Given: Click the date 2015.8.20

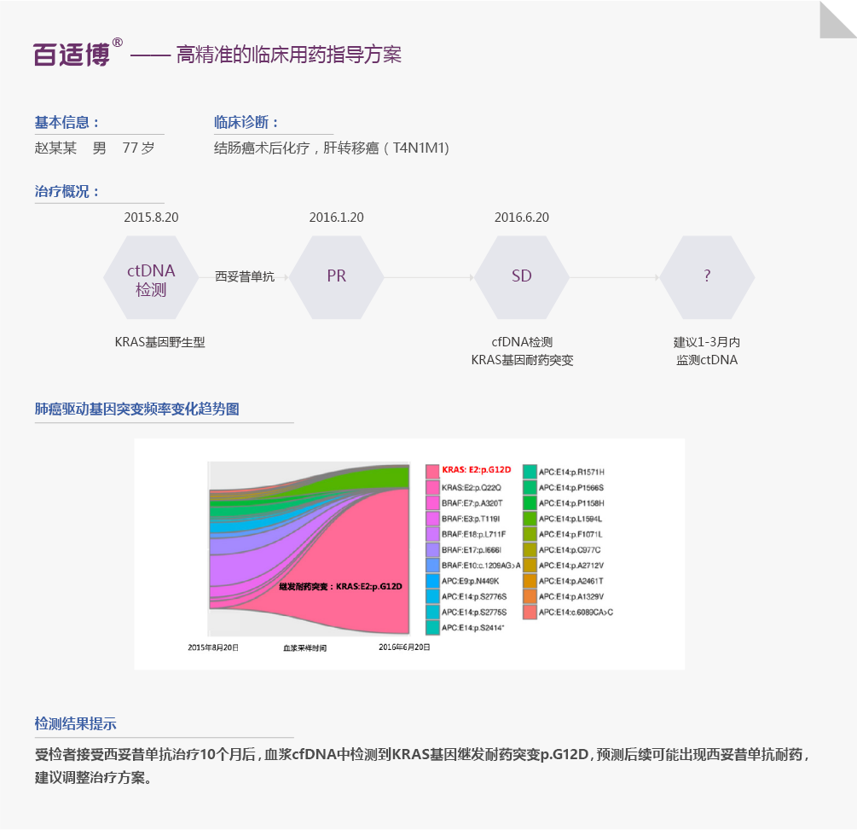Looking at the screenshot, I should tap(151, 218).
